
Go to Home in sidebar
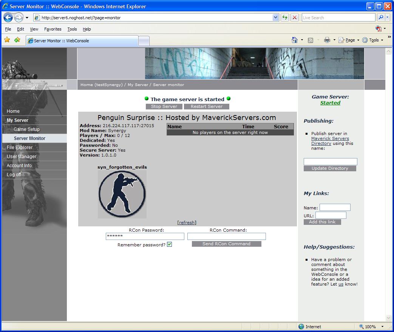tap(13, 111)
